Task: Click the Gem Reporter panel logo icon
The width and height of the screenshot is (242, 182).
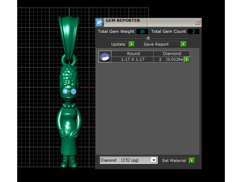Action: click(99, 22)
